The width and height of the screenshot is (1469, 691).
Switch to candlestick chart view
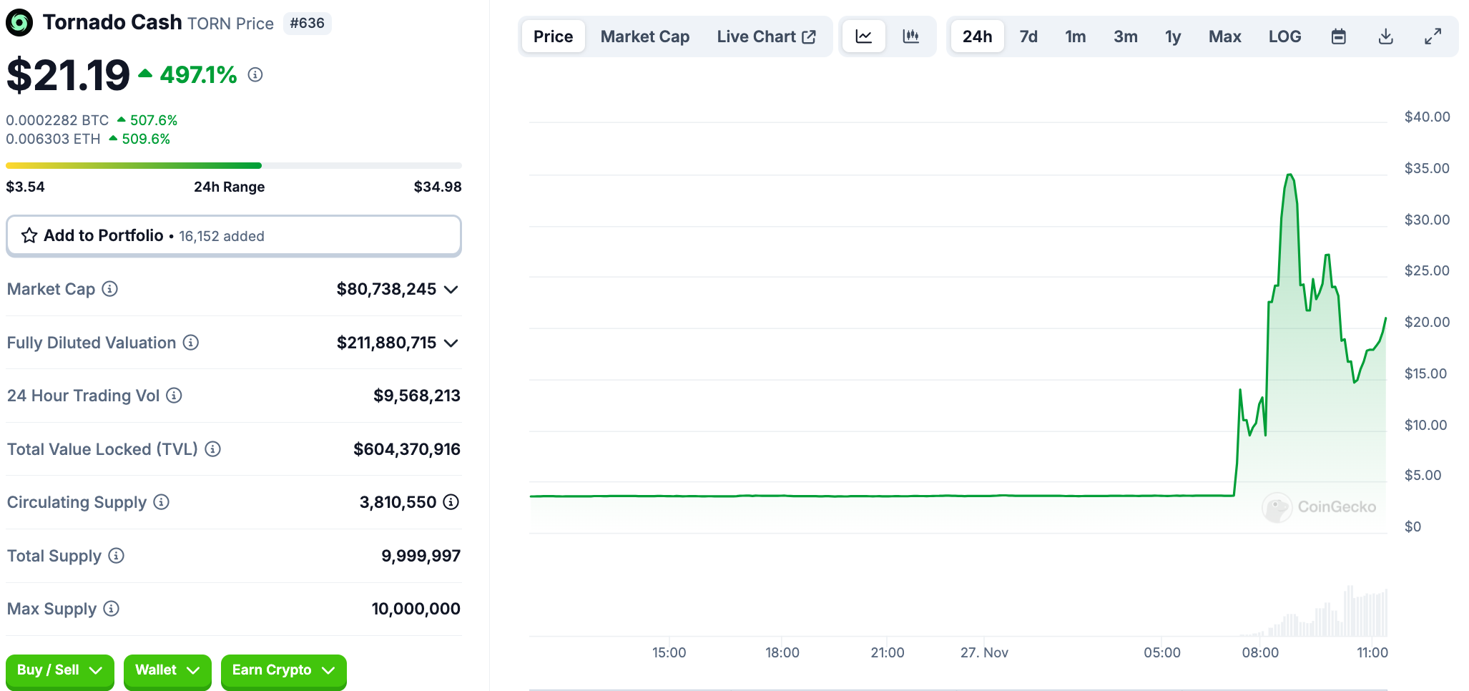coord(911,36)
